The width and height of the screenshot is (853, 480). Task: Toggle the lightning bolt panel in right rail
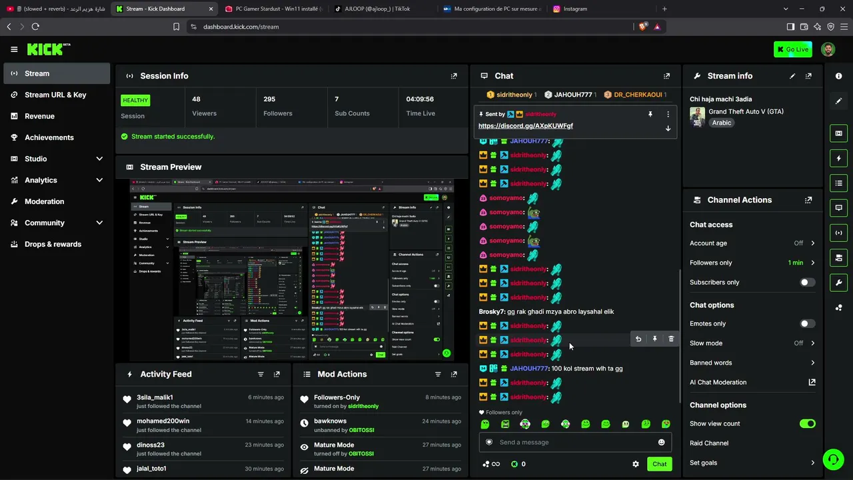[x=838, y=158]
